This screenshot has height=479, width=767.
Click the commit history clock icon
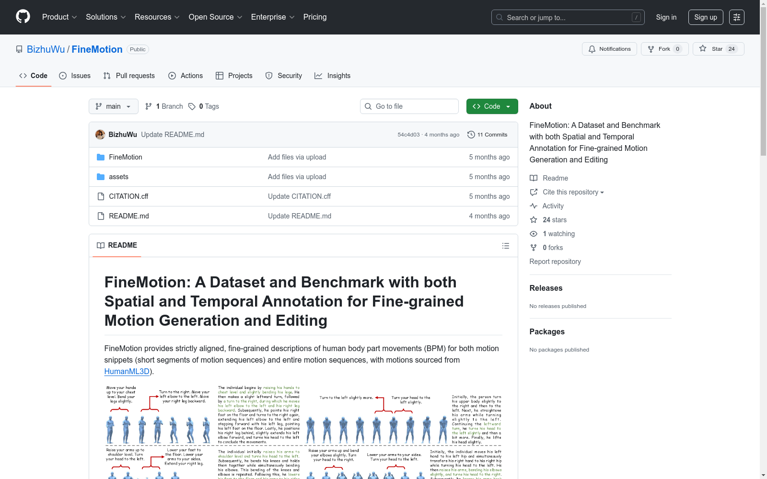pos(471,135)
